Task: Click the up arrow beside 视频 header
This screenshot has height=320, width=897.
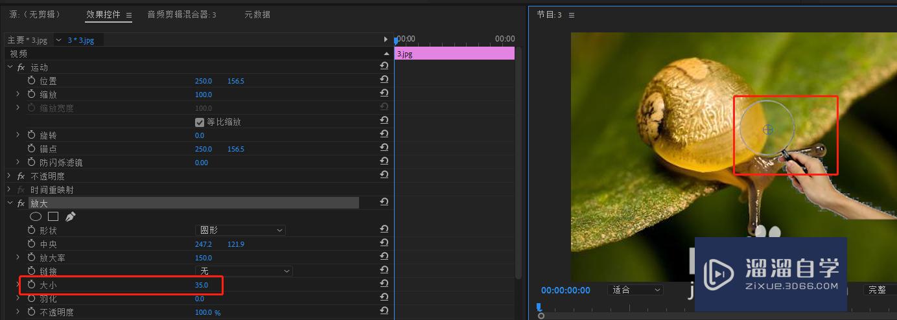Action: tap(386, 54)
